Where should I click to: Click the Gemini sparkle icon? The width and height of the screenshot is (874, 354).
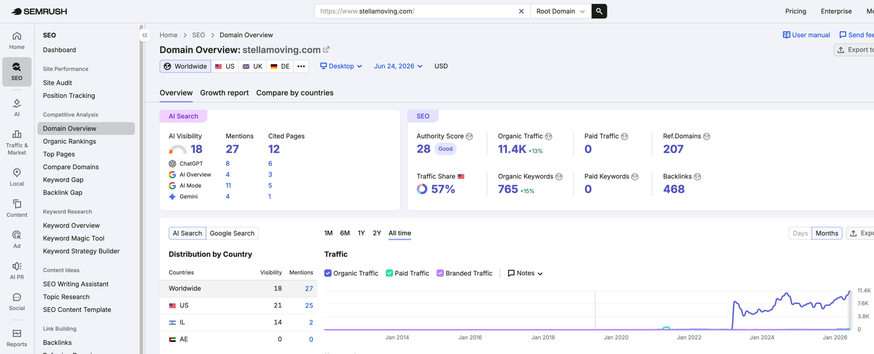(x=172, y=197)
